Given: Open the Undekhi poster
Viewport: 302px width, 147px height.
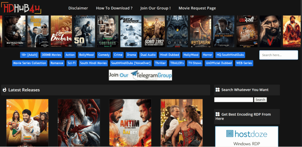Looking at the screenshot, I should coord(247,31).
